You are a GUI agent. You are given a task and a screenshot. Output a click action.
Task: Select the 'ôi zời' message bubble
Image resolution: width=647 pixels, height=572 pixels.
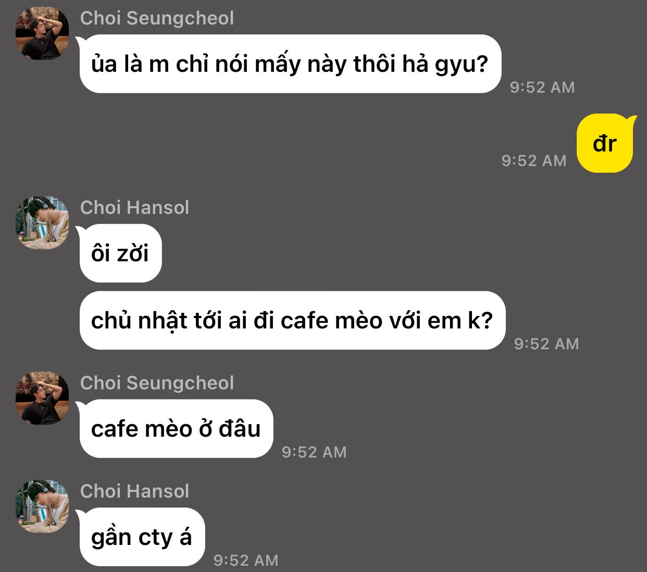click(120, 253)
